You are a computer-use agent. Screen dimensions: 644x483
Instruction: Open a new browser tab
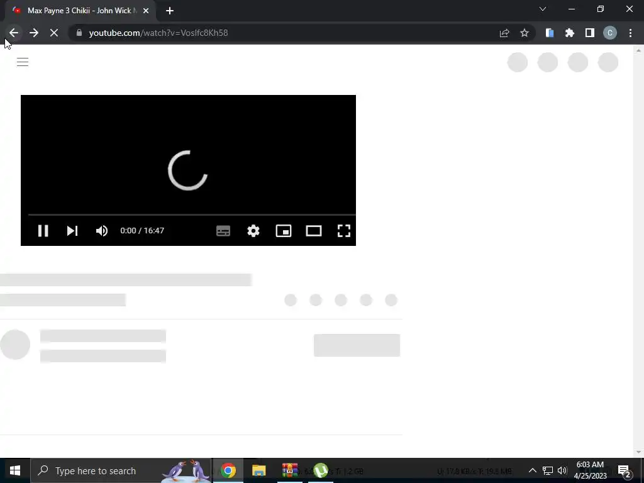170,11
